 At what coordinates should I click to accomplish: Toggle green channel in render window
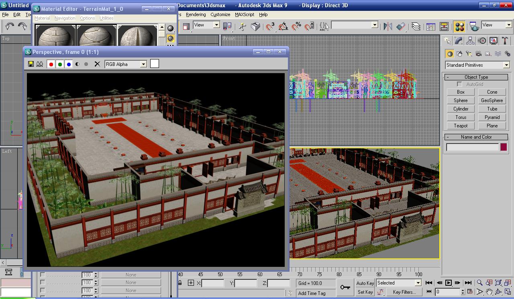[x=60, y=64]
